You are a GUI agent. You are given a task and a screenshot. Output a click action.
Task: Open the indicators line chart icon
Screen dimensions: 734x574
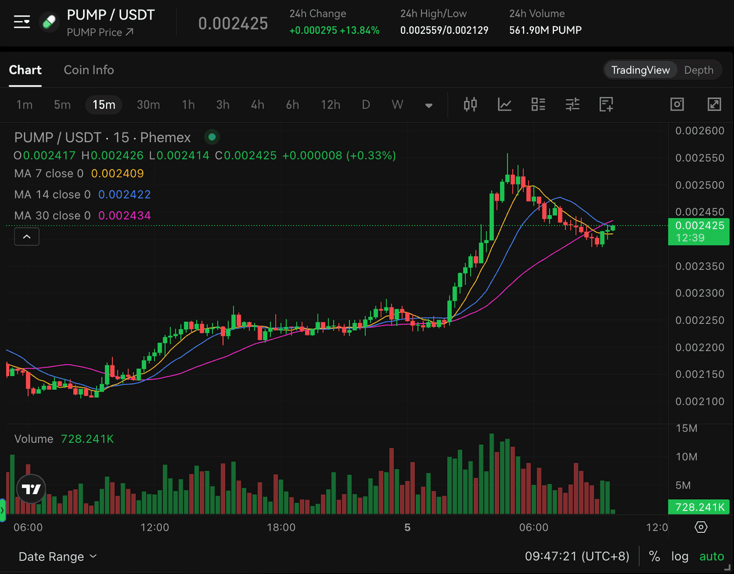(x=505, y=104)
